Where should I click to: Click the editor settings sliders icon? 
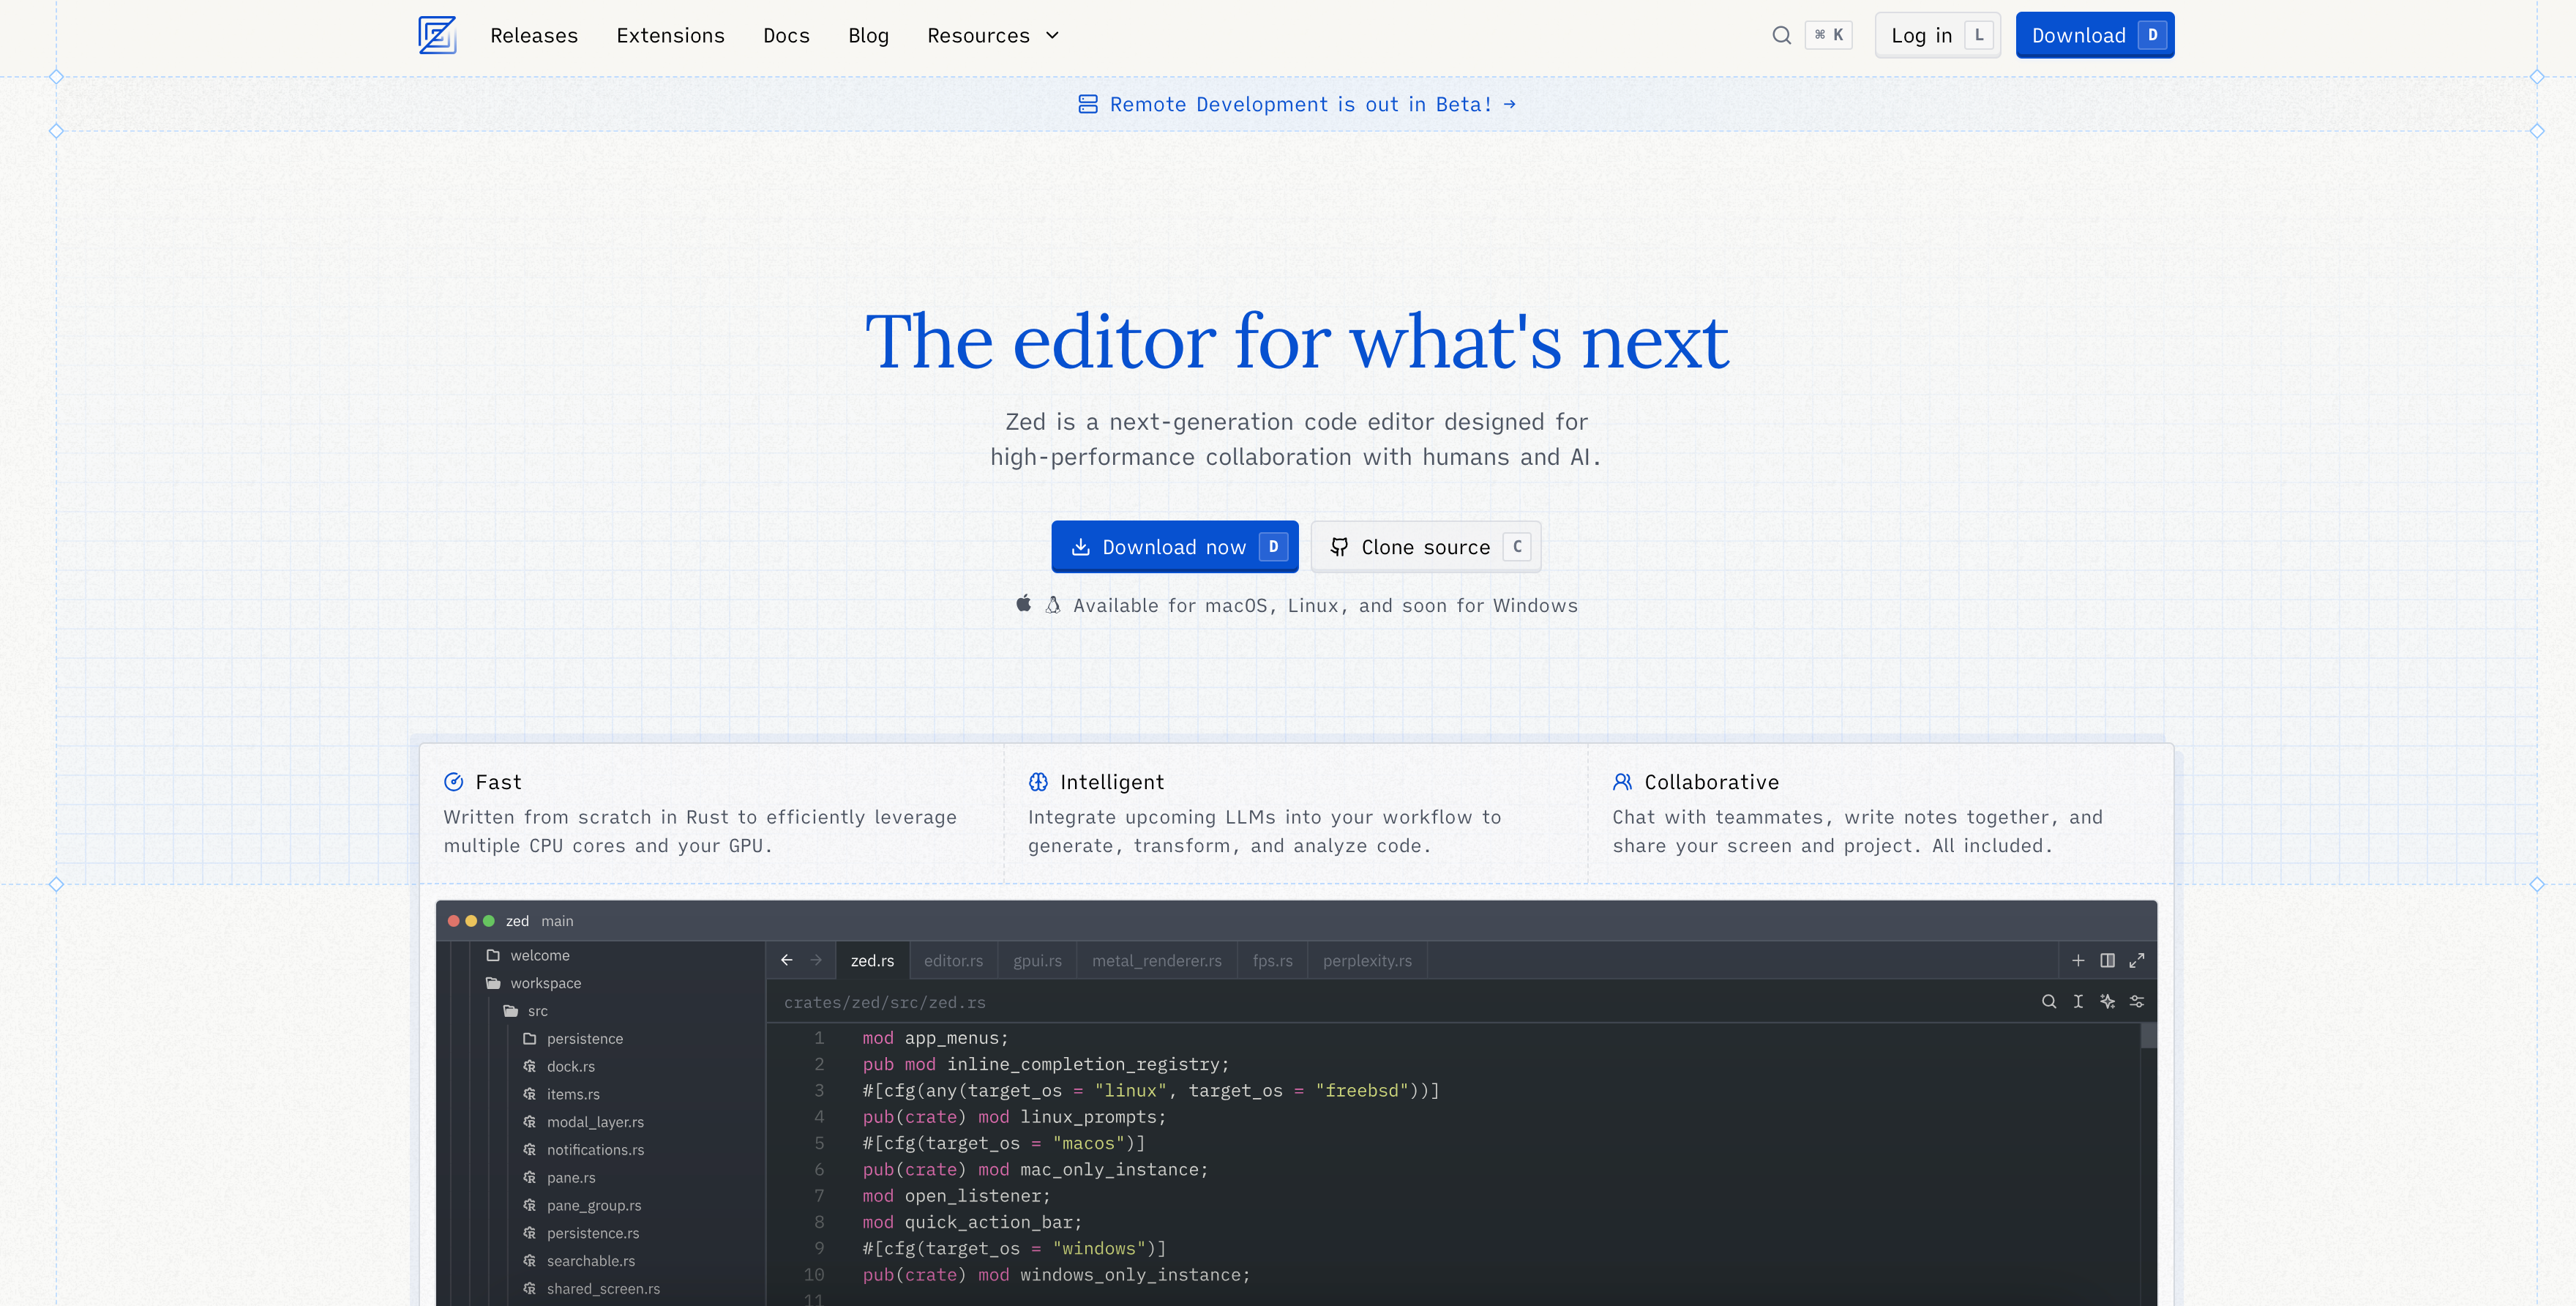click(x=2136, y=1001)
